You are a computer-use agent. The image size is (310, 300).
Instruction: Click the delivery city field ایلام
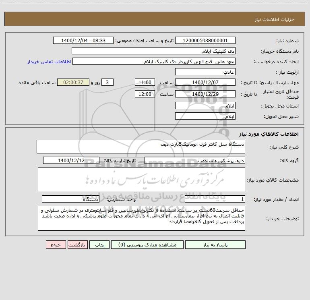coord(205,116)
